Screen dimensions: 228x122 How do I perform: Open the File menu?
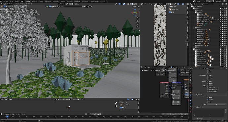[x=4, y=1]
